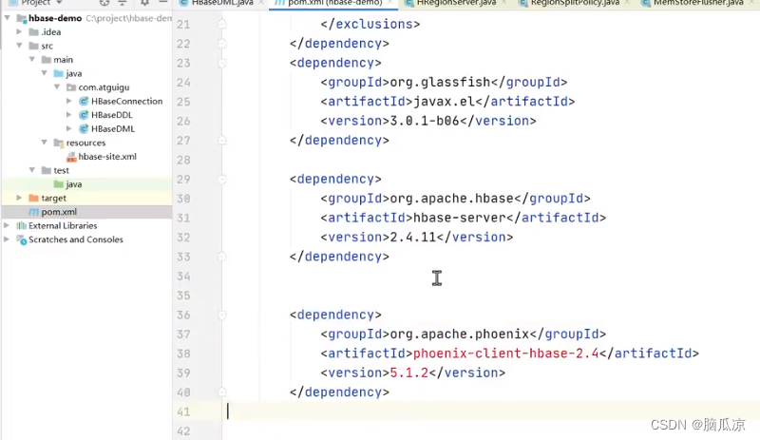760x440 pixels.
Task: Expand the HBaseDML class node arrow
Action: pos(69,128)
